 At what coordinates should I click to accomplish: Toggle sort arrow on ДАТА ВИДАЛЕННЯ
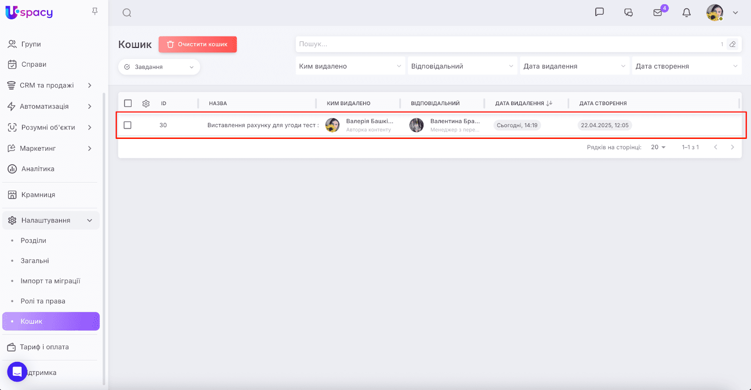click(x=549, y=103)
